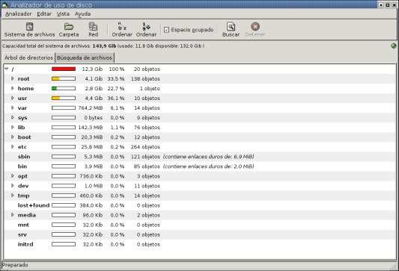Expand the var directory node
Viewport: 399px width, 271px height.
point(13,108)
